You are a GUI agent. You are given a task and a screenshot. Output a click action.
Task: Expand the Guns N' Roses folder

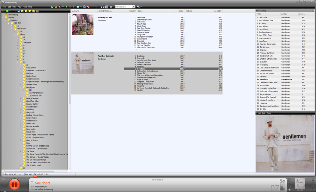21,140
